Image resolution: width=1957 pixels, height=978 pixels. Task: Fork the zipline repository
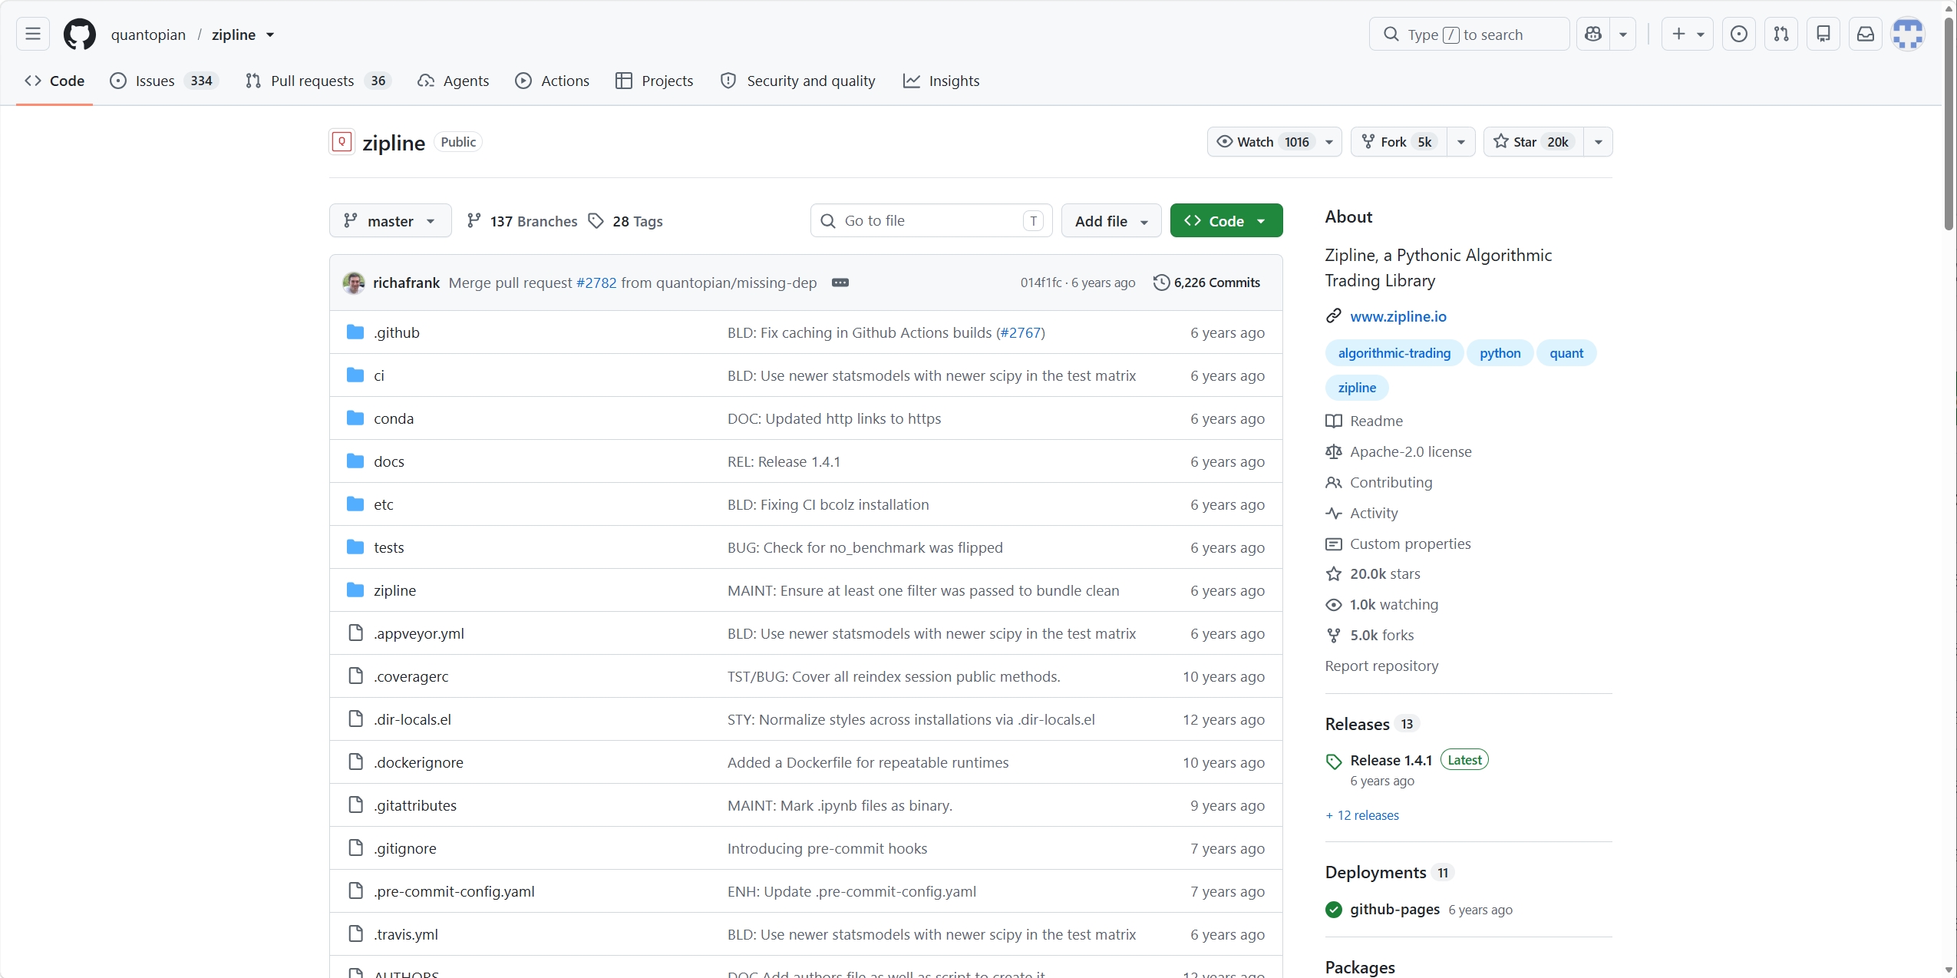pyautogui.click(x=1398, y=142)
